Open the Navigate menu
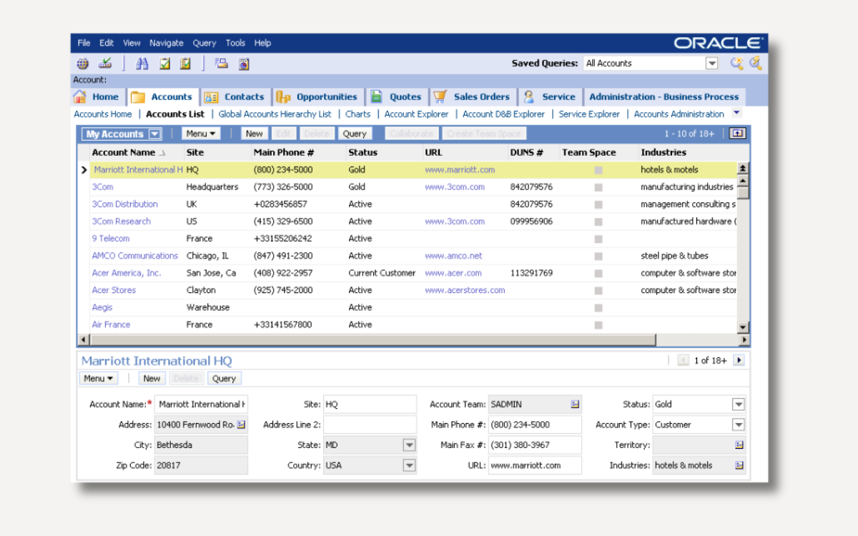Screen dimensions: 858x536 (166, 43)
